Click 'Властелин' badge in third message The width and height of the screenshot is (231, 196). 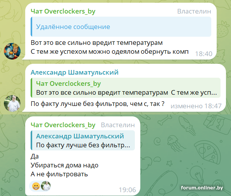(x=118, y=125)
